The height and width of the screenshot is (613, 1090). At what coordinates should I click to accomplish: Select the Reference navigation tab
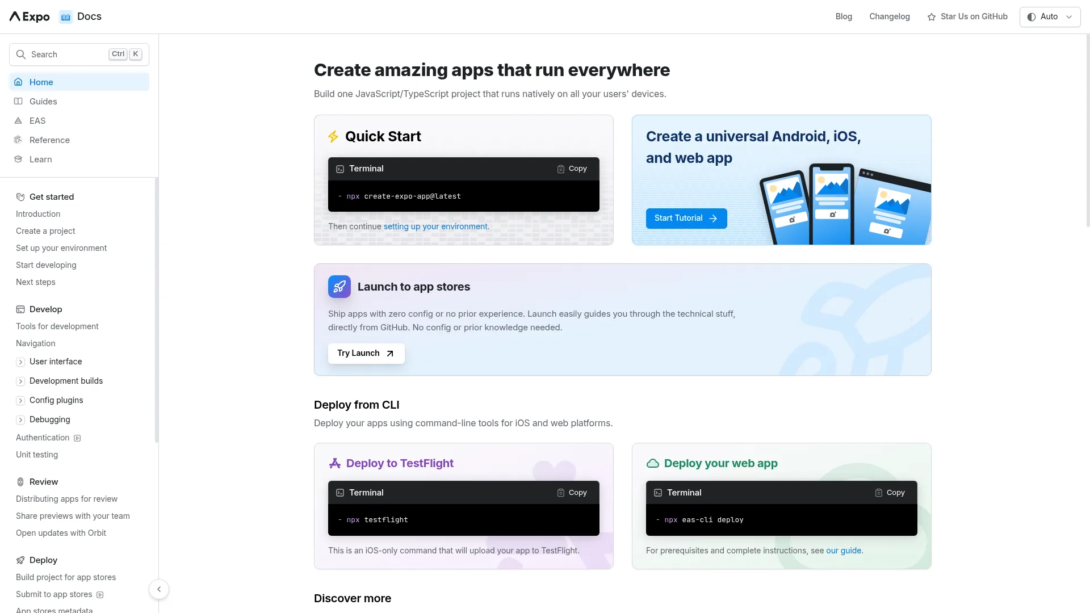point(49,140)
